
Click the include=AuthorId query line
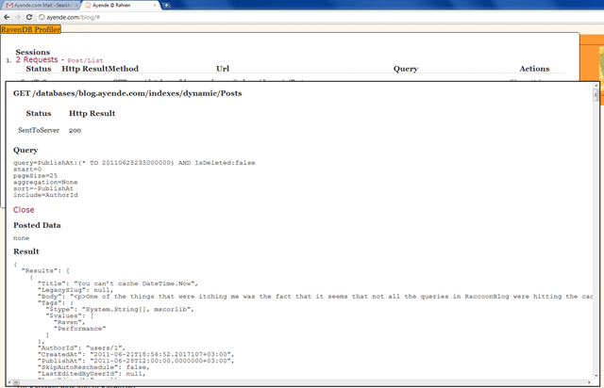click(45, 195)
